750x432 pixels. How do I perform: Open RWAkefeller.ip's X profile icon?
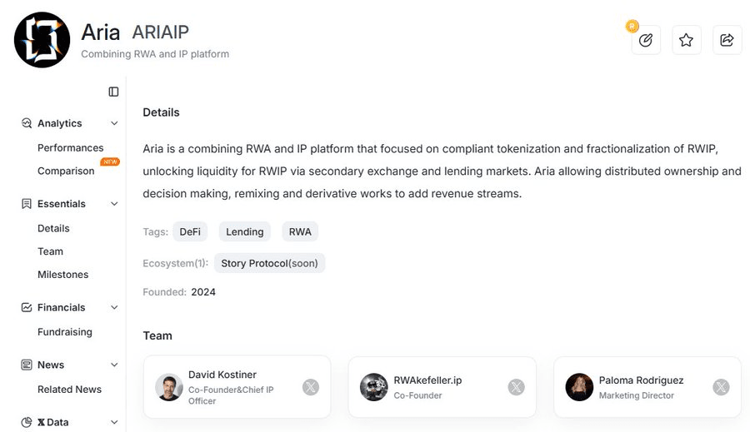517,387
